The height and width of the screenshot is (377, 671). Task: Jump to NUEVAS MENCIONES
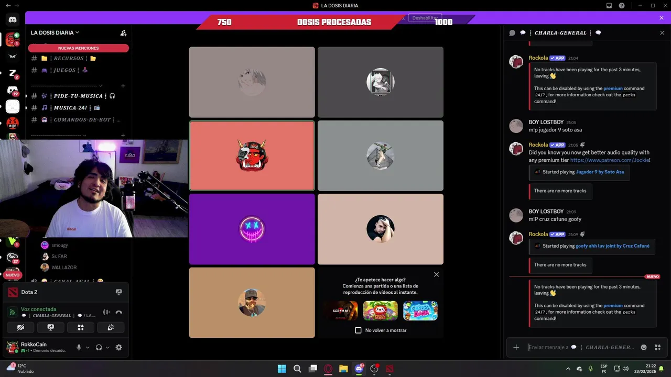tap(78, 48)
